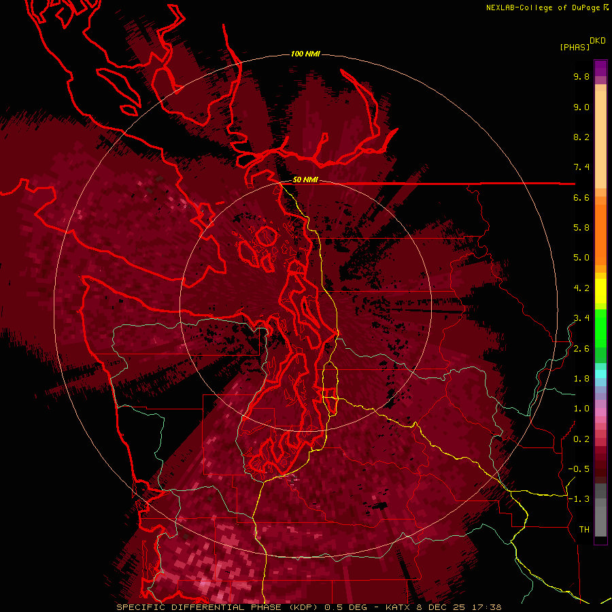612x612 pixels.
Task: Click the 'DKD' unit label above color bar
Action: (x=598, y=41)
